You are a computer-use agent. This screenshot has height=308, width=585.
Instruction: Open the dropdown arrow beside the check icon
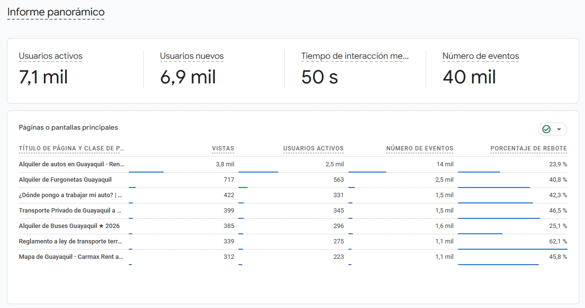559,129
